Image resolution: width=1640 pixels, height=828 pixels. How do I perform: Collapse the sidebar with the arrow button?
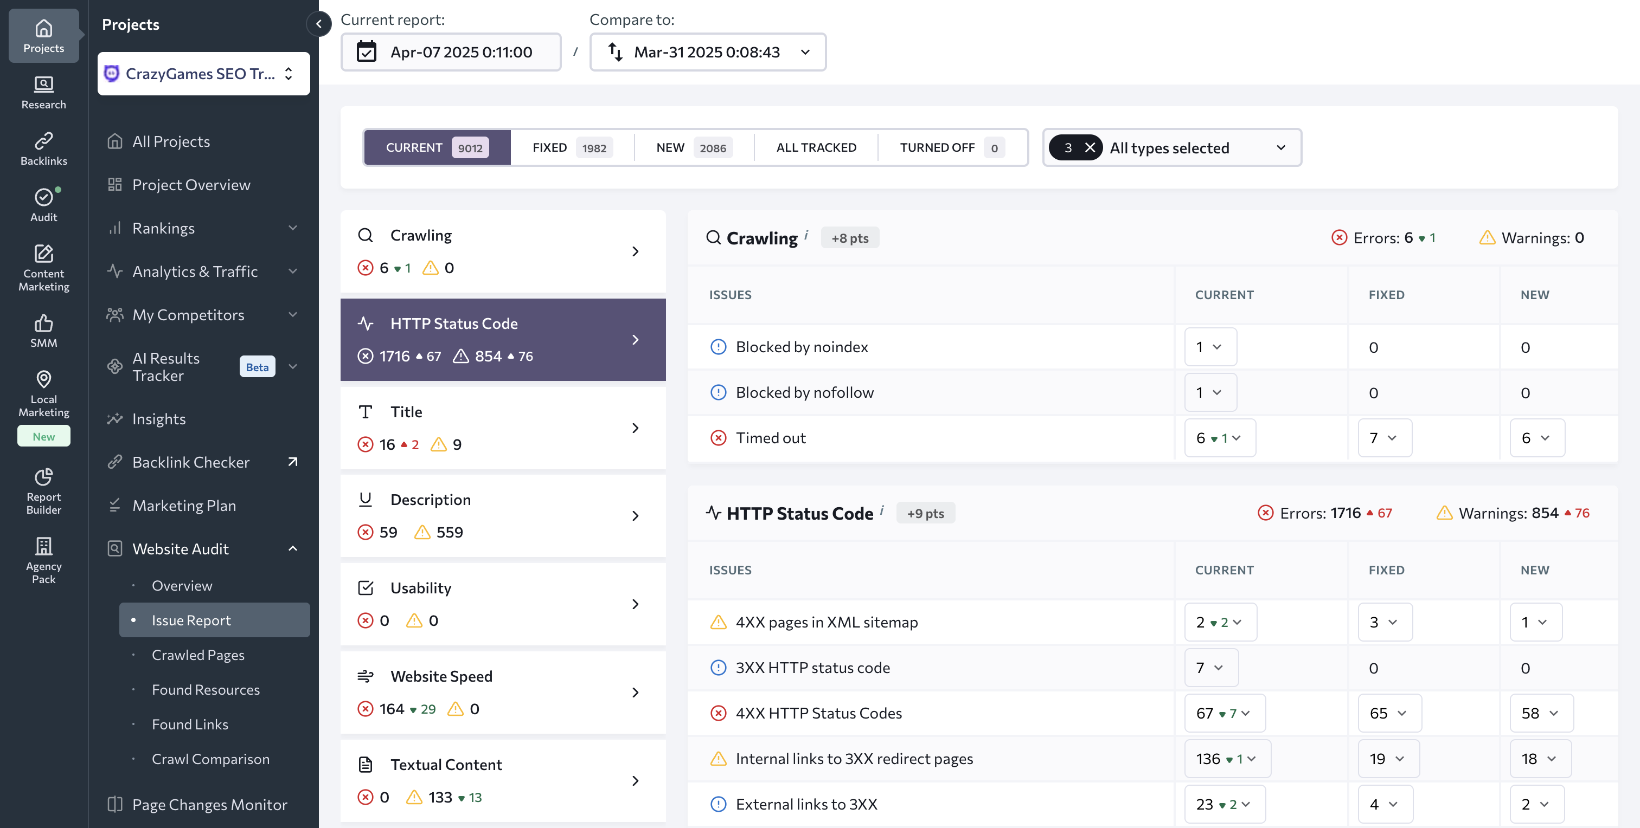pos(318,24)
